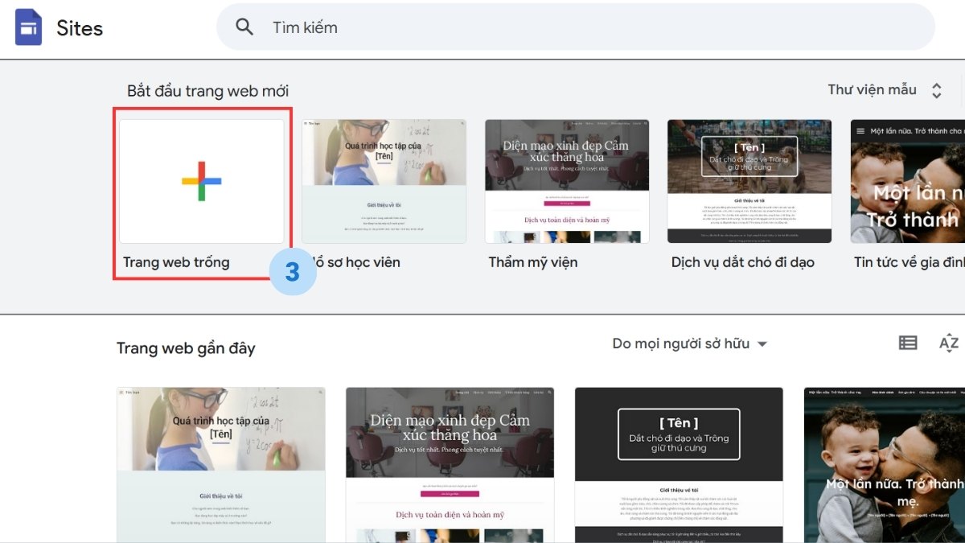
Task: Switch to list view layout icon
Action: 908,343
